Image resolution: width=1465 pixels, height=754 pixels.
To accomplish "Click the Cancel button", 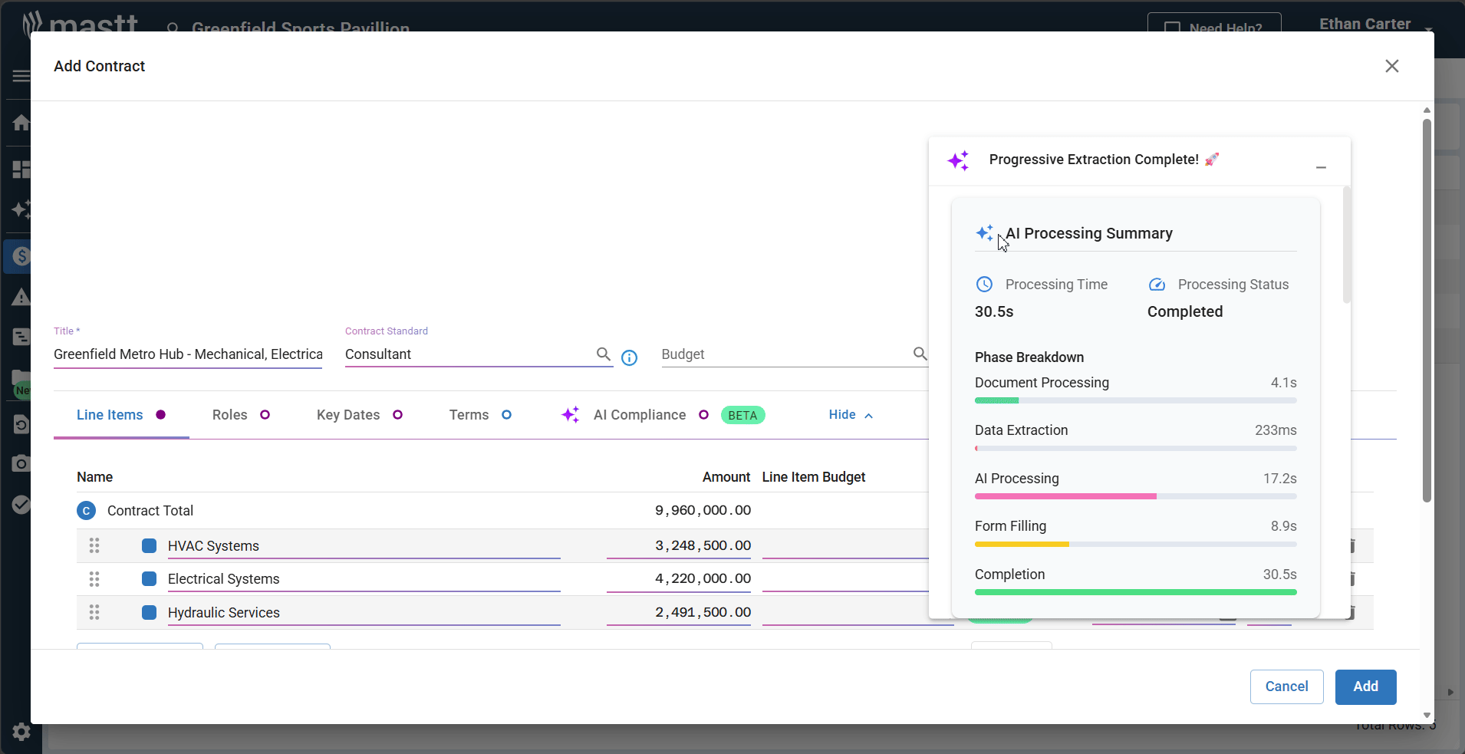I will tap(1286, 687).
